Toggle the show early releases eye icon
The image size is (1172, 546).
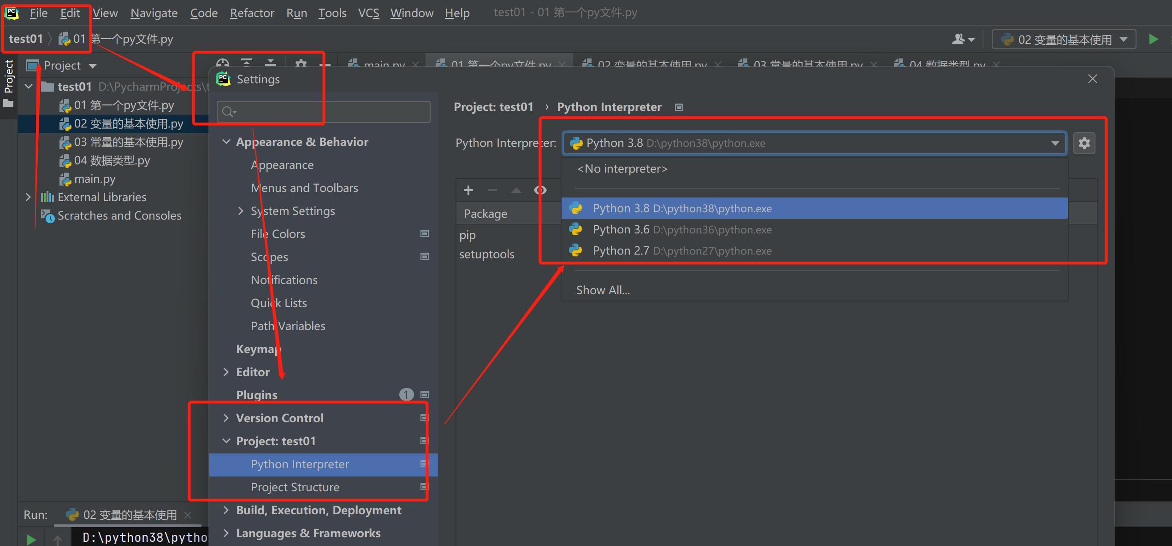540,190
